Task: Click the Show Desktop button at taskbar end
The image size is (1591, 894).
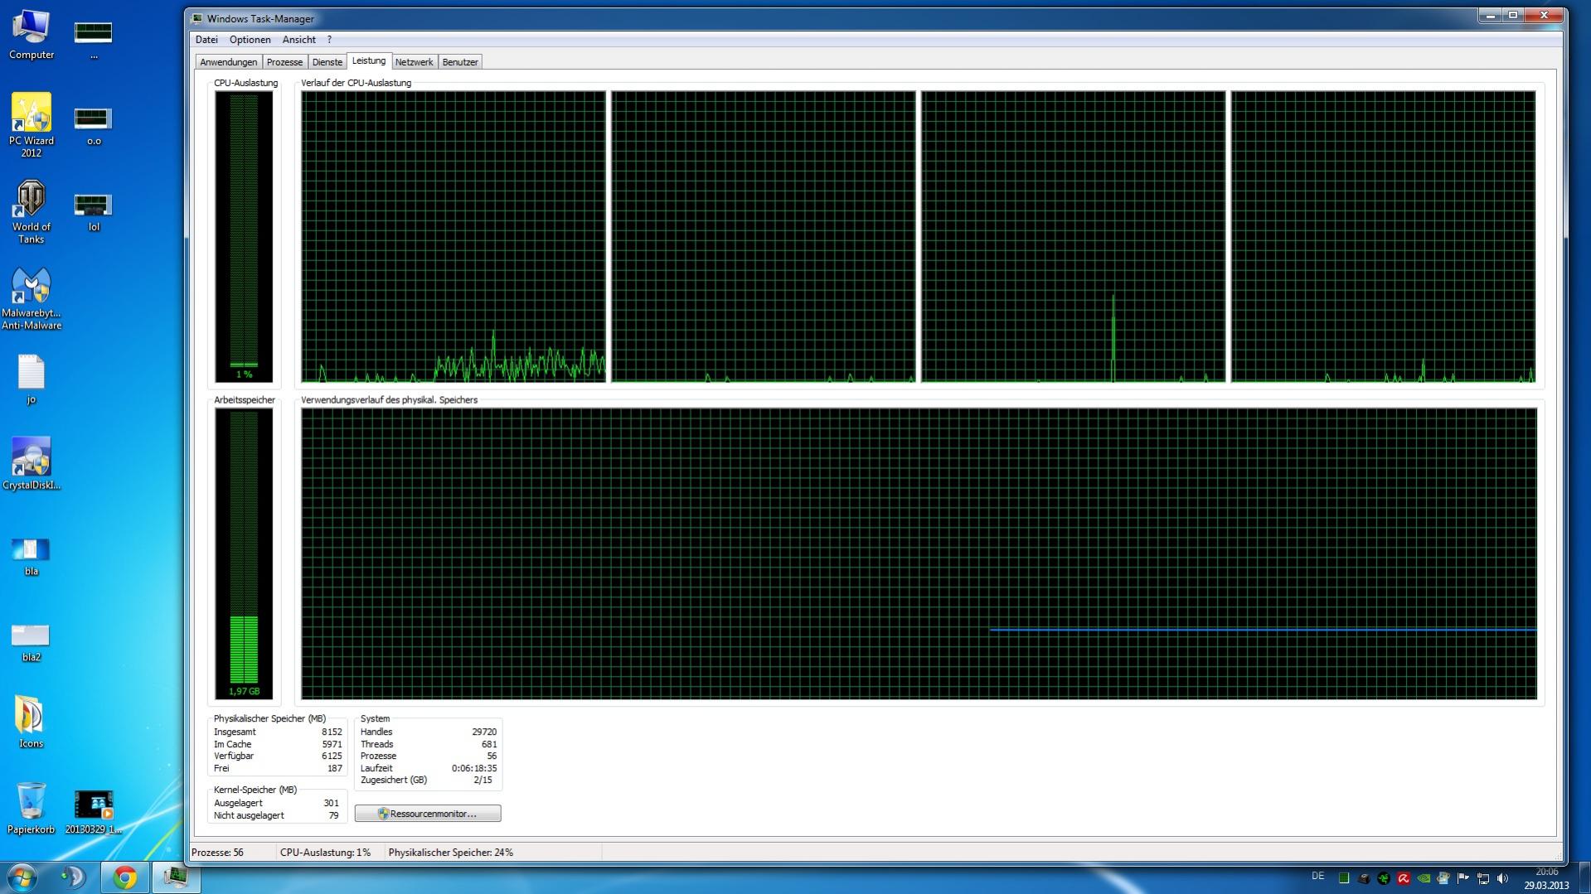Action: pyautogui.click(x=1584, y=878)
